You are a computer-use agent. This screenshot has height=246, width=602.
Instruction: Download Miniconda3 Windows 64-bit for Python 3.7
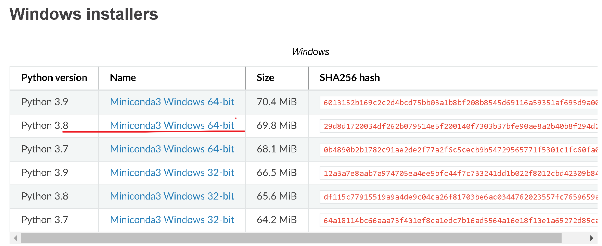172,149
